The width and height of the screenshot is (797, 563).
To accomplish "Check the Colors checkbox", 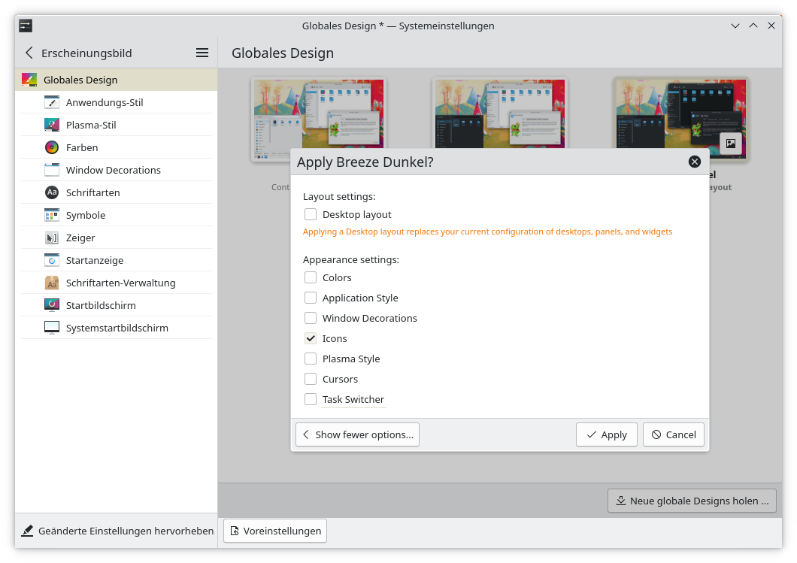I will [x=311, y=277].
